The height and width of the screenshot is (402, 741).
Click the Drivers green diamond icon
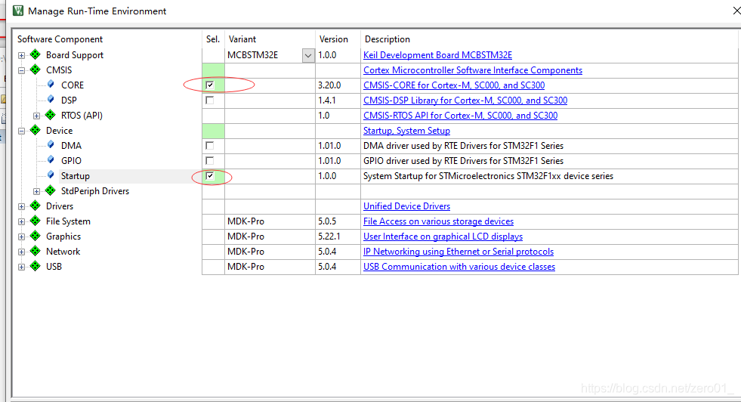pos(36,206)
